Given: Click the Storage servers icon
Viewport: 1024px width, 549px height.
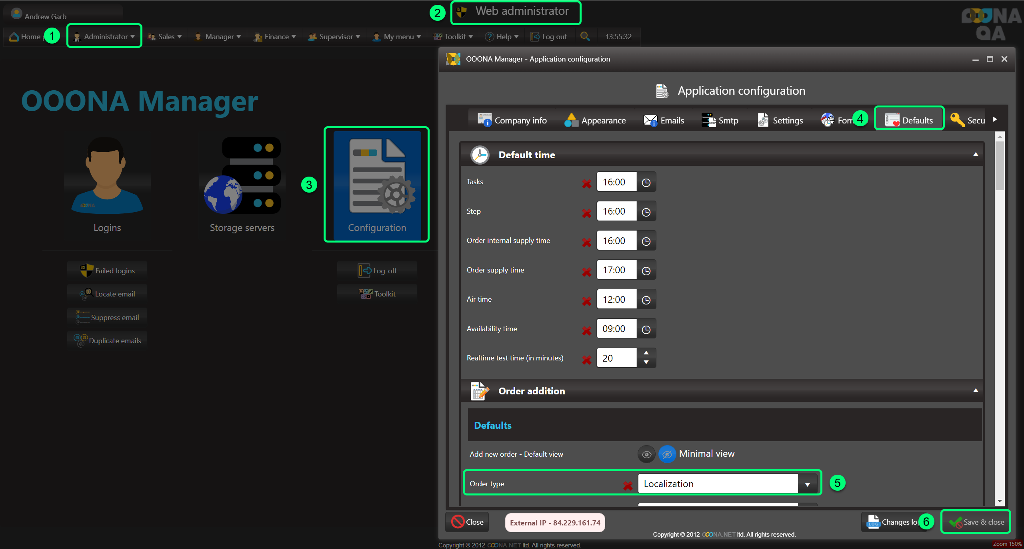Looking at the screenshot, I should 242,176.
